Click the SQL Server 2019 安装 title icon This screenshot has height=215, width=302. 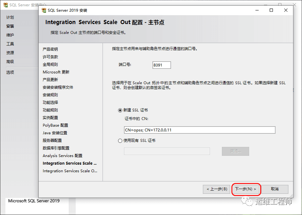pyautogui.click(x=44, y=10)
